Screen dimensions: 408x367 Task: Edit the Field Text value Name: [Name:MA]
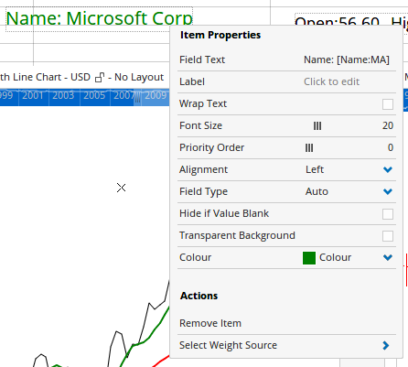pyautogui.click(x=347, y=59)
